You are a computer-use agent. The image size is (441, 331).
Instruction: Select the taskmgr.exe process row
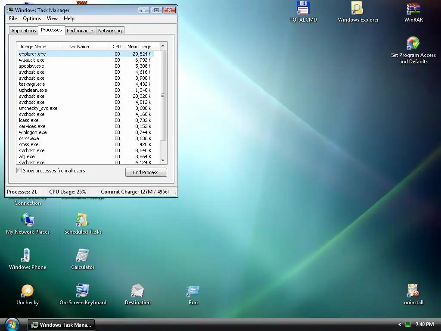(86, 84)
